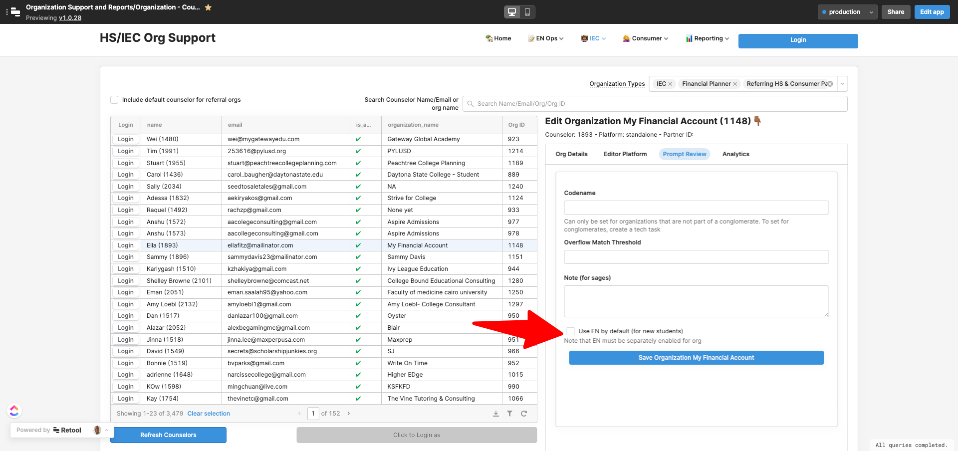Expand the Organization Types dropdown
Viewport: 958px width, 451px height.
pos(842,84)
